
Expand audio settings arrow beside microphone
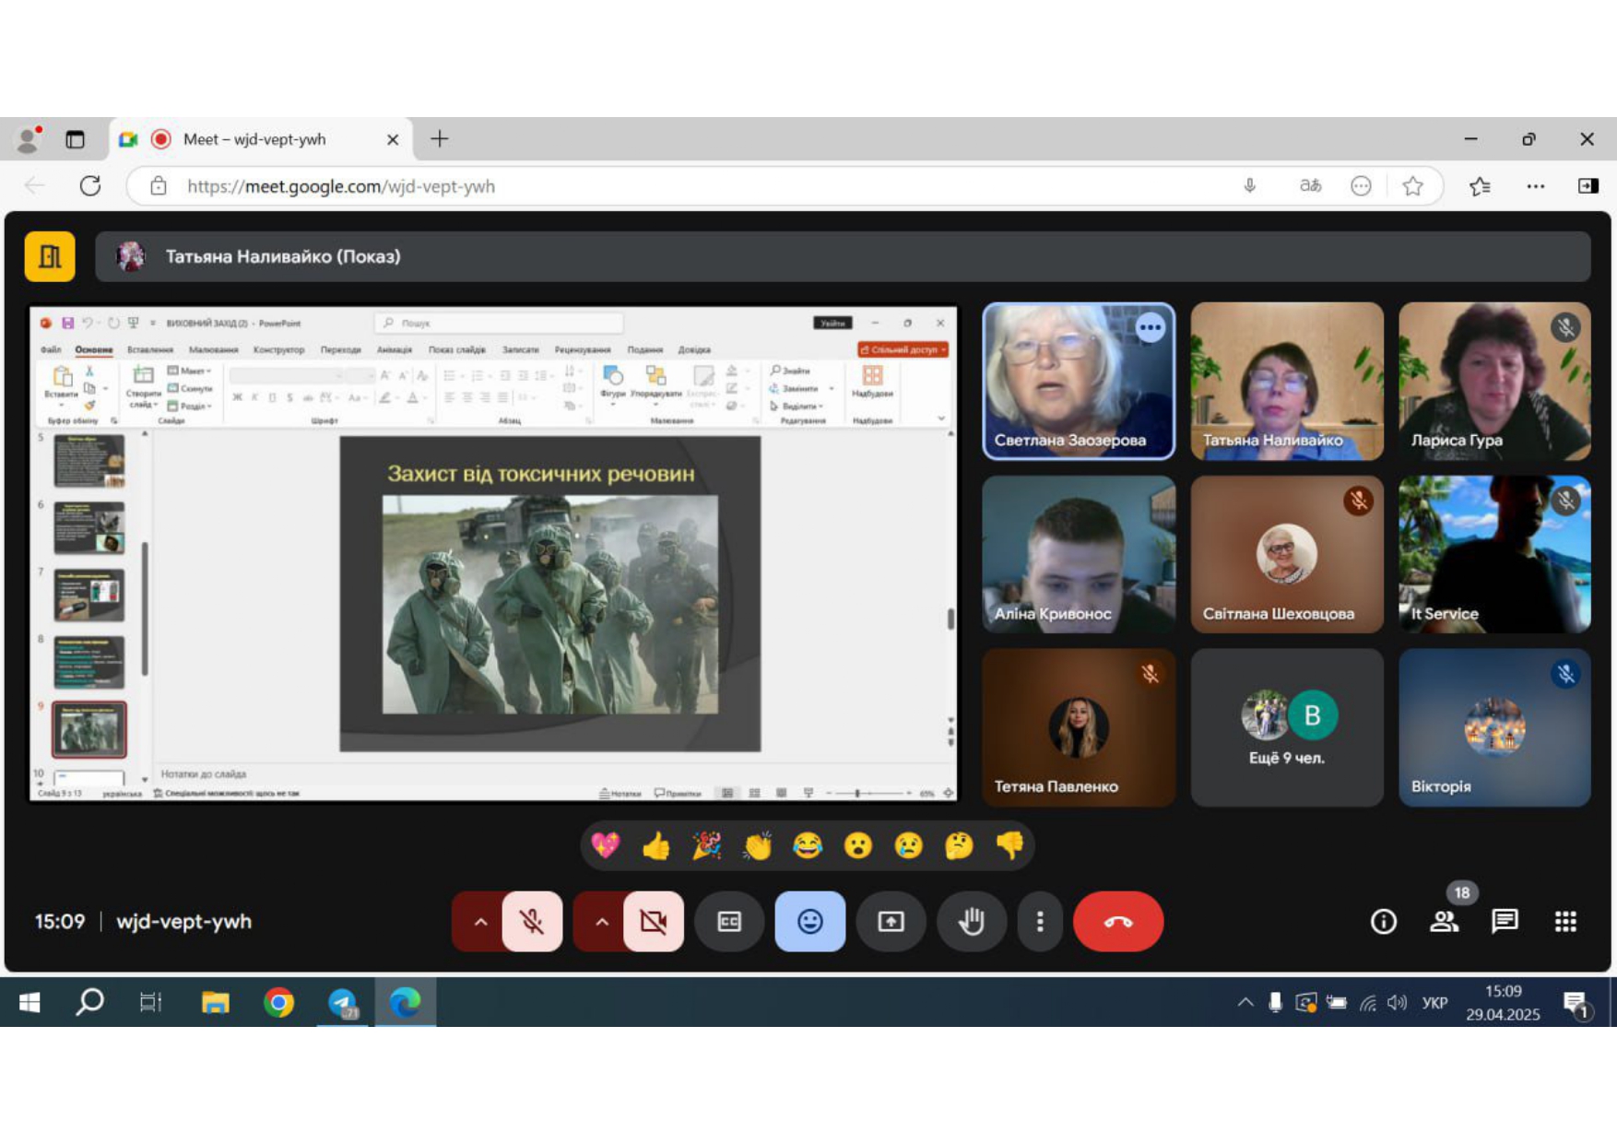[480, 921]
